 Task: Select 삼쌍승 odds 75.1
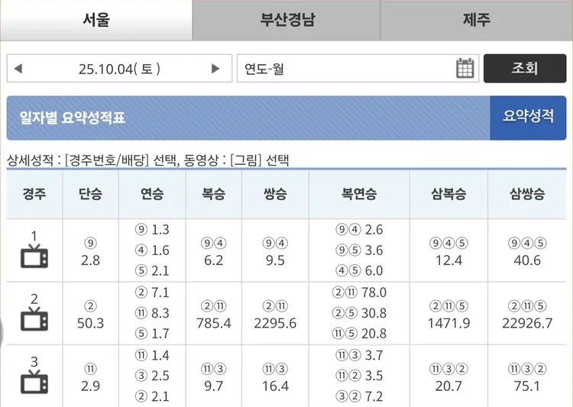pos(527,386)
